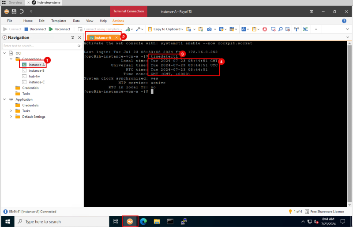Collapse the Application tree node

tap(4, 99)
